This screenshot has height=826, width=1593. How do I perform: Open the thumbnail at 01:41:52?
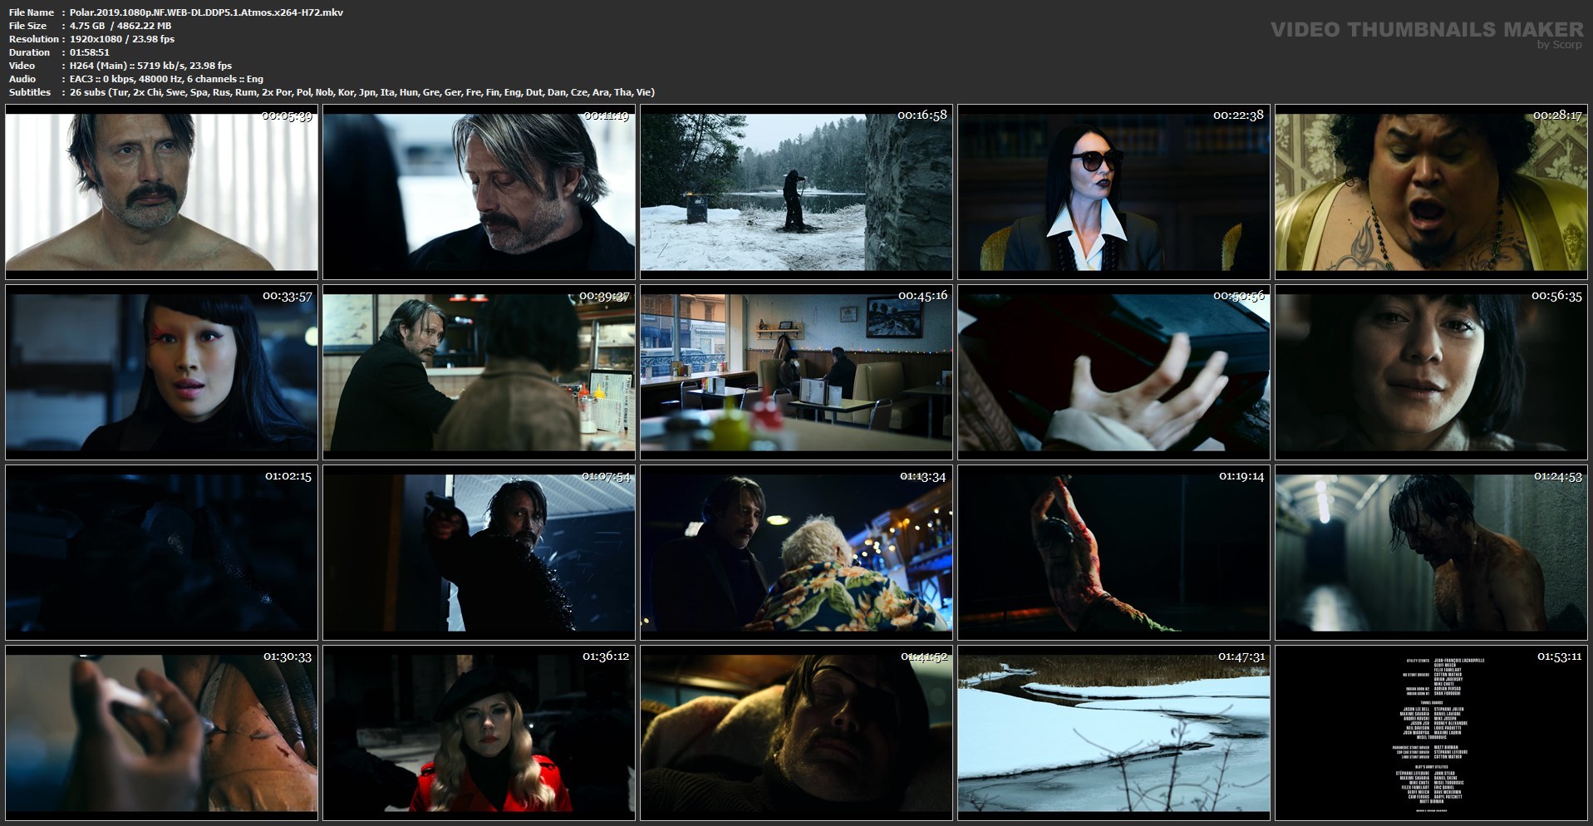796,733
